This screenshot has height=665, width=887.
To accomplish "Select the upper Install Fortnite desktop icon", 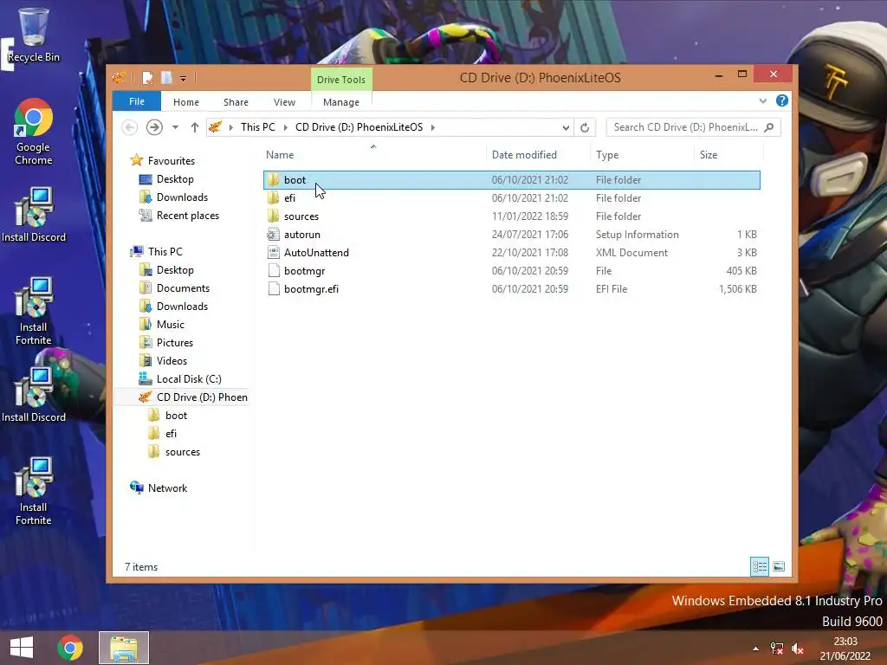I will (x=34, y=311).
